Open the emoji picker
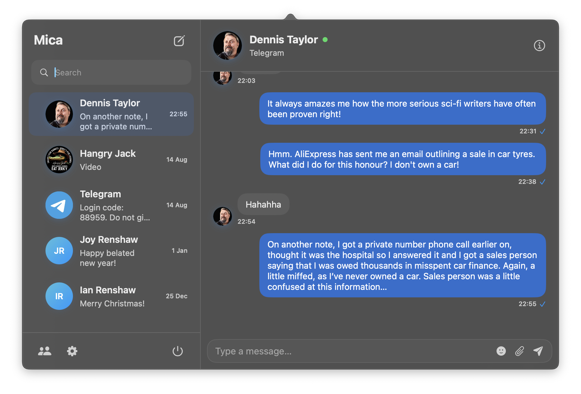Viewport: 581px width, 394px height. coord(501,351)
